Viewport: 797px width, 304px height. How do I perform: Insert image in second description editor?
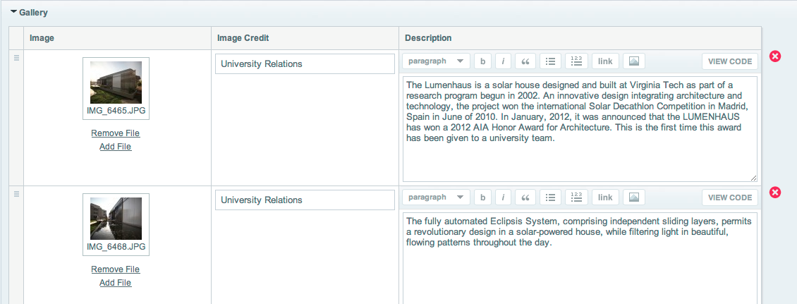[x=633, y=197]
